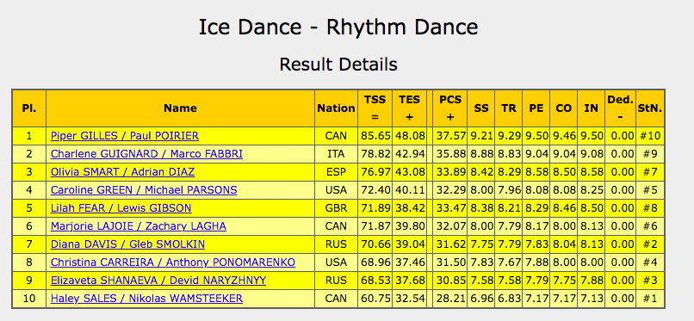Image resolution: width=694 pixels, height=321 pixels.
Task: Click the StN. column header
Action: (x=650, y=108)
